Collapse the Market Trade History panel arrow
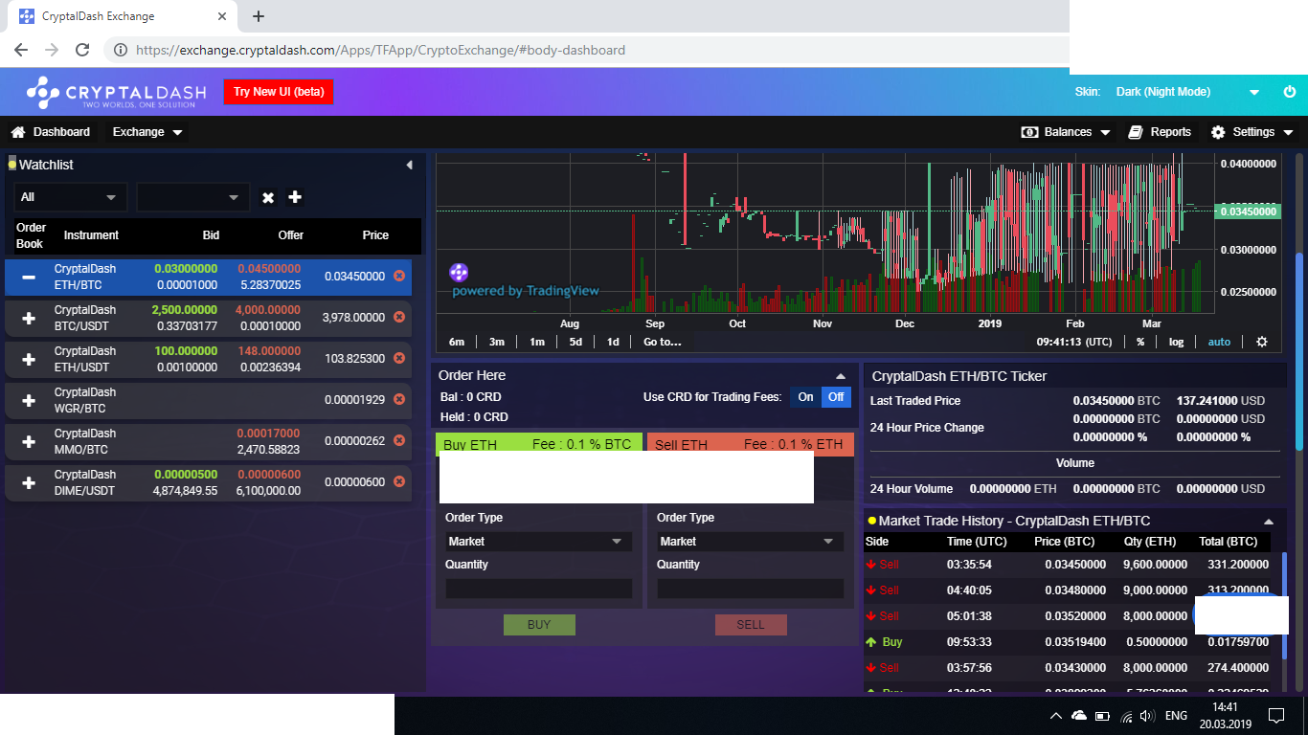The image size is (1308, 735). pos(1269,522)
